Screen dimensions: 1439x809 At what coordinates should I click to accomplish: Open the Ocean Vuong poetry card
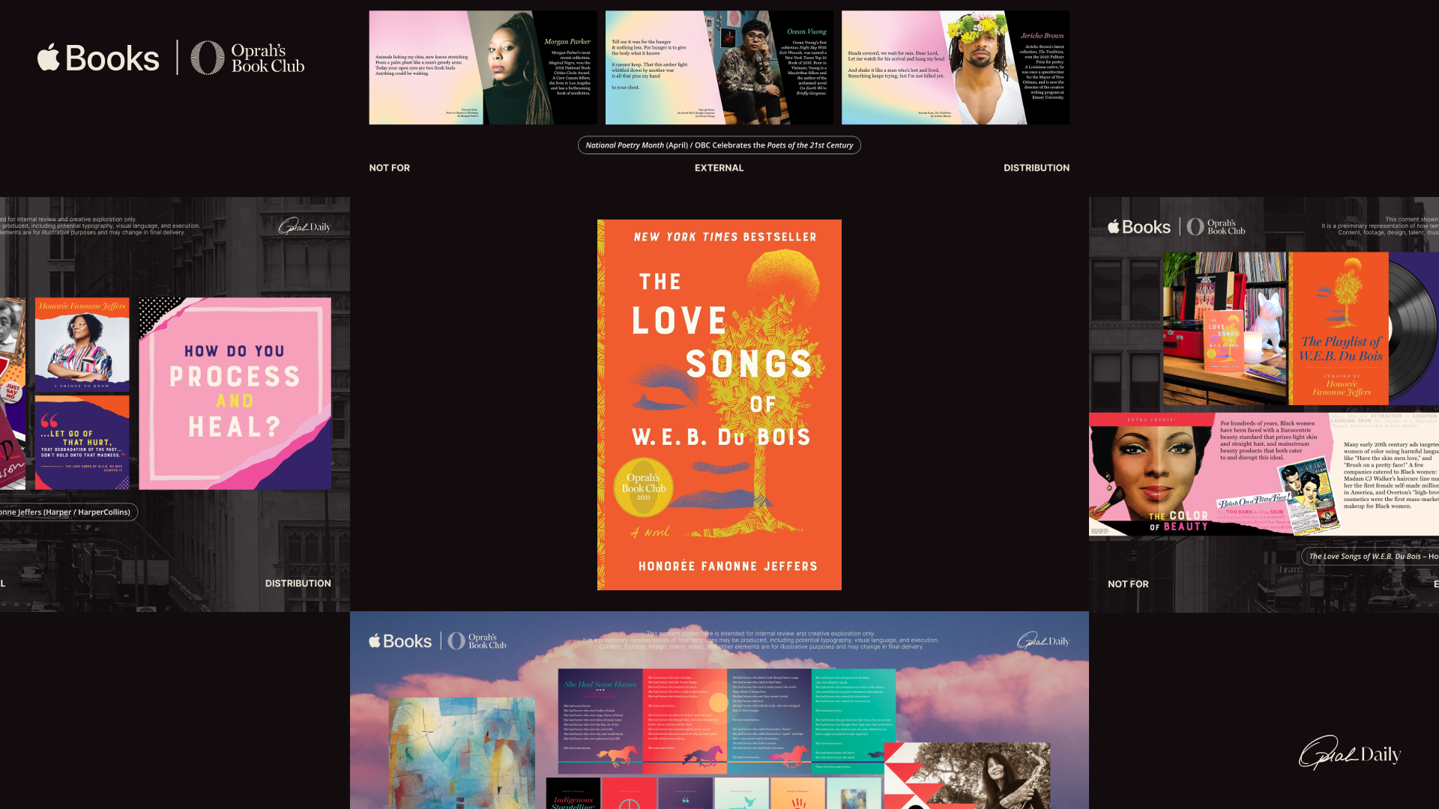point(719,67)
